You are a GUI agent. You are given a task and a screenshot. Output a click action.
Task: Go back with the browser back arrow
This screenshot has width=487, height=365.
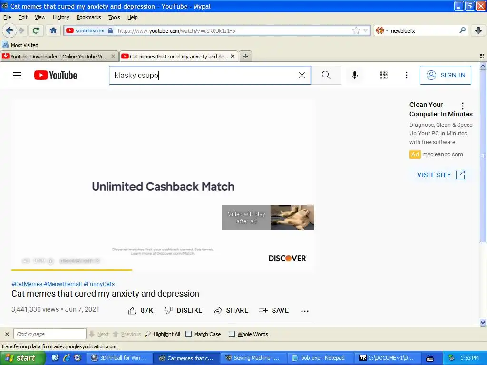click(9, 30)
